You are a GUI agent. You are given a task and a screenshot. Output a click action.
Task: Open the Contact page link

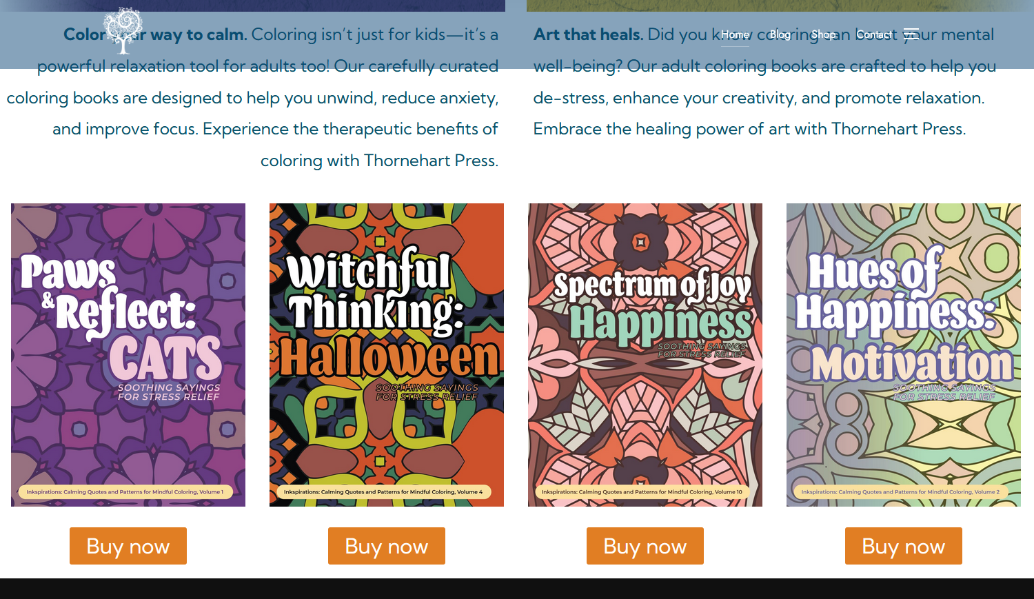(x=874, y=34)
